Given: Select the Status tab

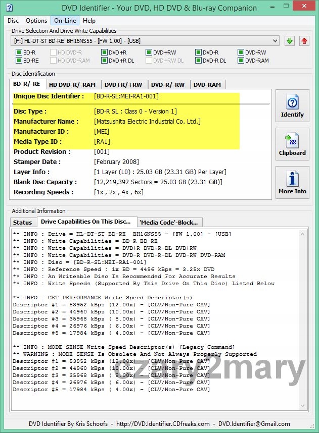Looking at the screenshot, I should click(22, 223).
